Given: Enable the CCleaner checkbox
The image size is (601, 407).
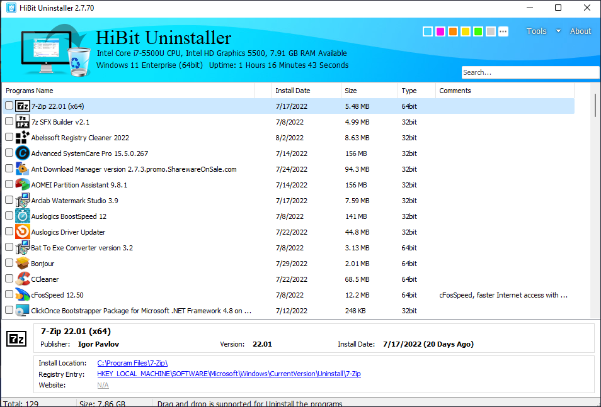Looking at the screenshot, I should point(9,278).
